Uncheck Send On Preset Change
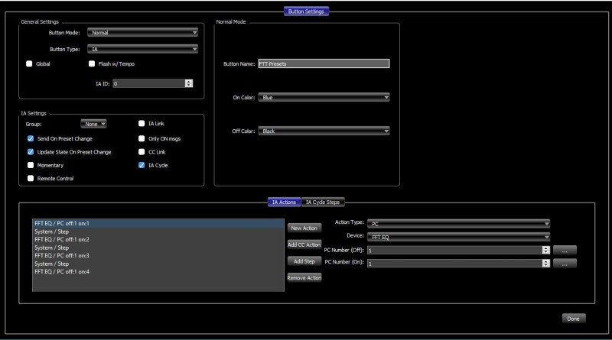The width and height of the screenshot is (612, 340). [31, 139]
